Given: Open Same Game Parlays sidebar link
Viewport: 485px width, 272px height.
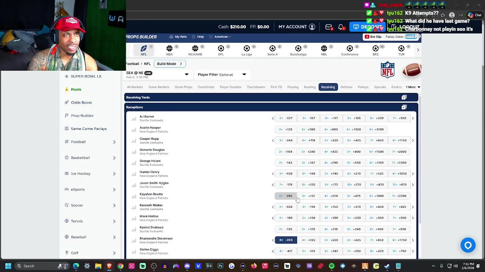Looking at the screenshot, I should click(89, 129).
